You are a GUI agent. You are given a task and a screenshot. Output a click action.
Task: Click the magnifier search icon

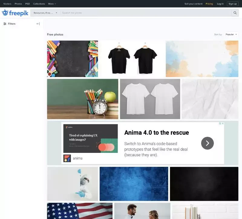235,13
